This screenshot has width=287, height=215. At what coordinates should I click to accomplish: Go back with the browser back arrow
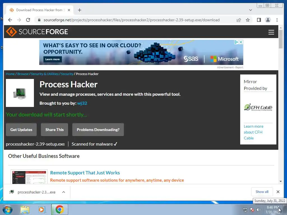coord(10,20)
